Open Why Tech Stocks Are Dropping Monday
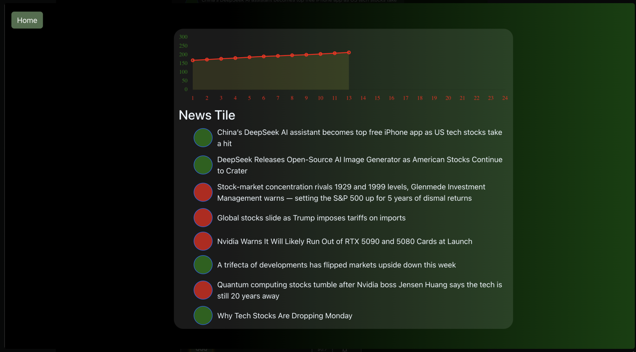 click(285, 316)
